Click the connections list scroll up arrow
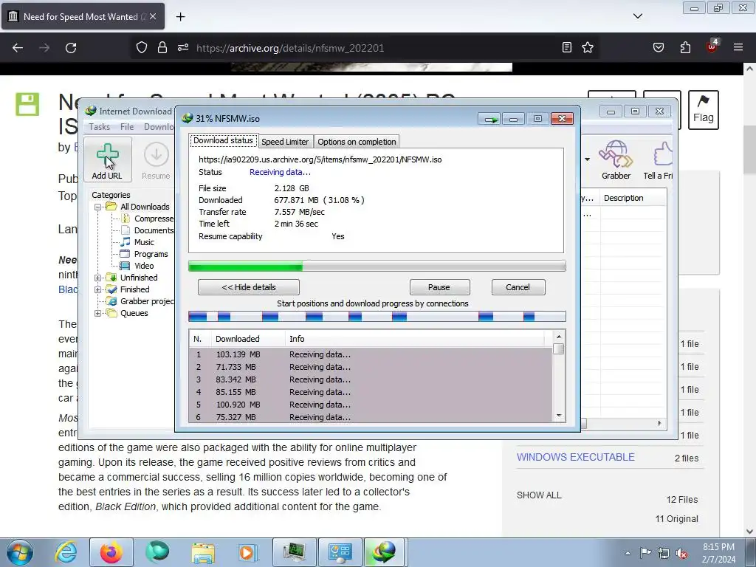 coord(559,337)
